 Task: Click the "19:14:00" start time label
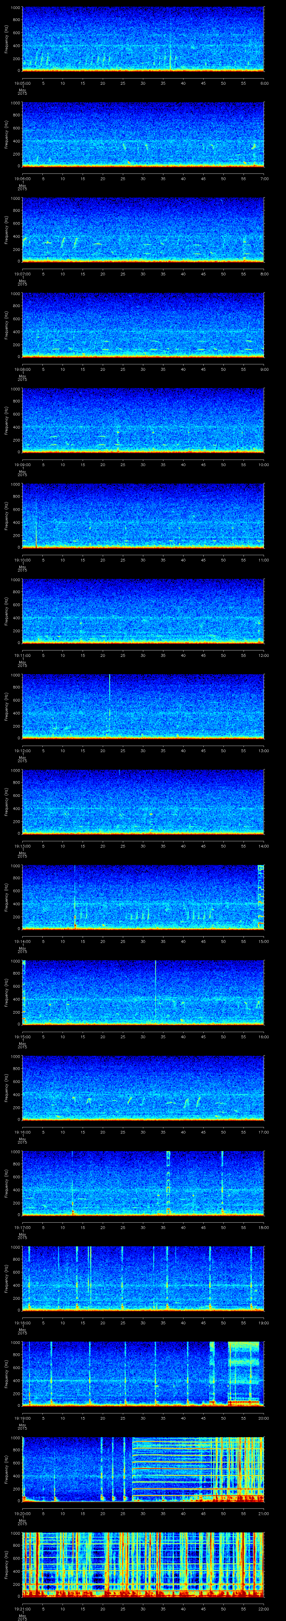pyautogui.click(x=22, y=941)
